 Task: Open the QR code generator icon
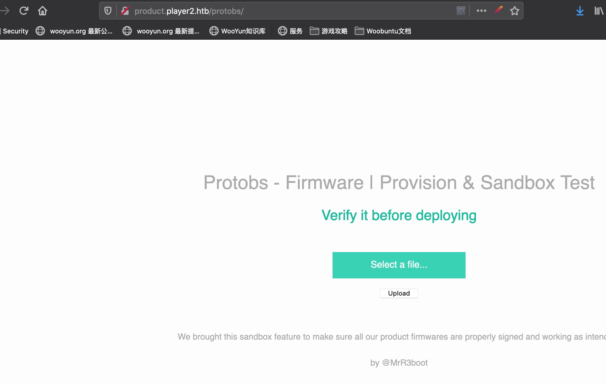(461, 11)
